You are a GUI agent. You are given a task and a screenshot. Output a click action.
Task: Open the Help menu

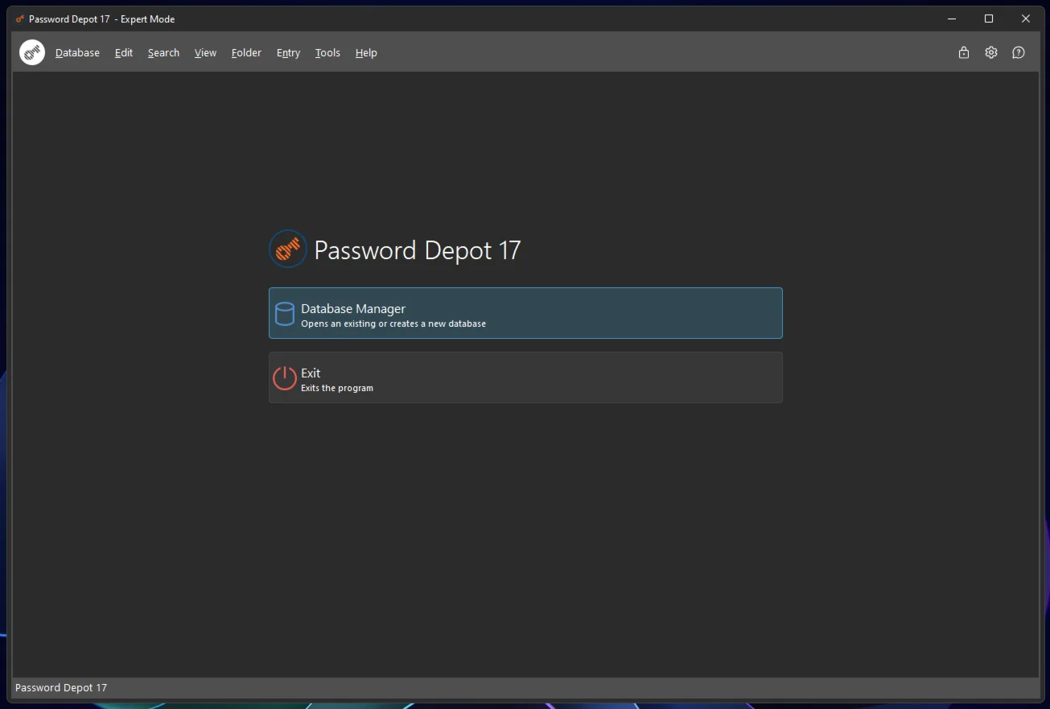coord(366,53)
